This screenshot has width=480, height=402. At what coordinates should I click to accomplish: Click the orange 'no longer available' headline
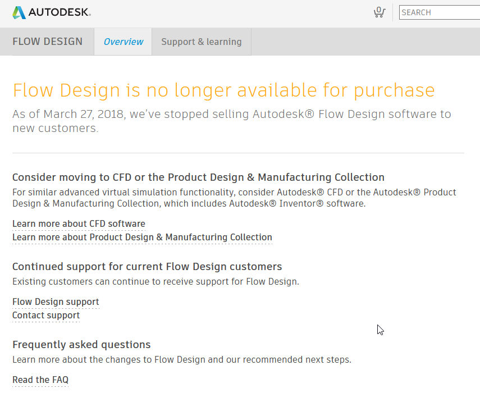223,90
